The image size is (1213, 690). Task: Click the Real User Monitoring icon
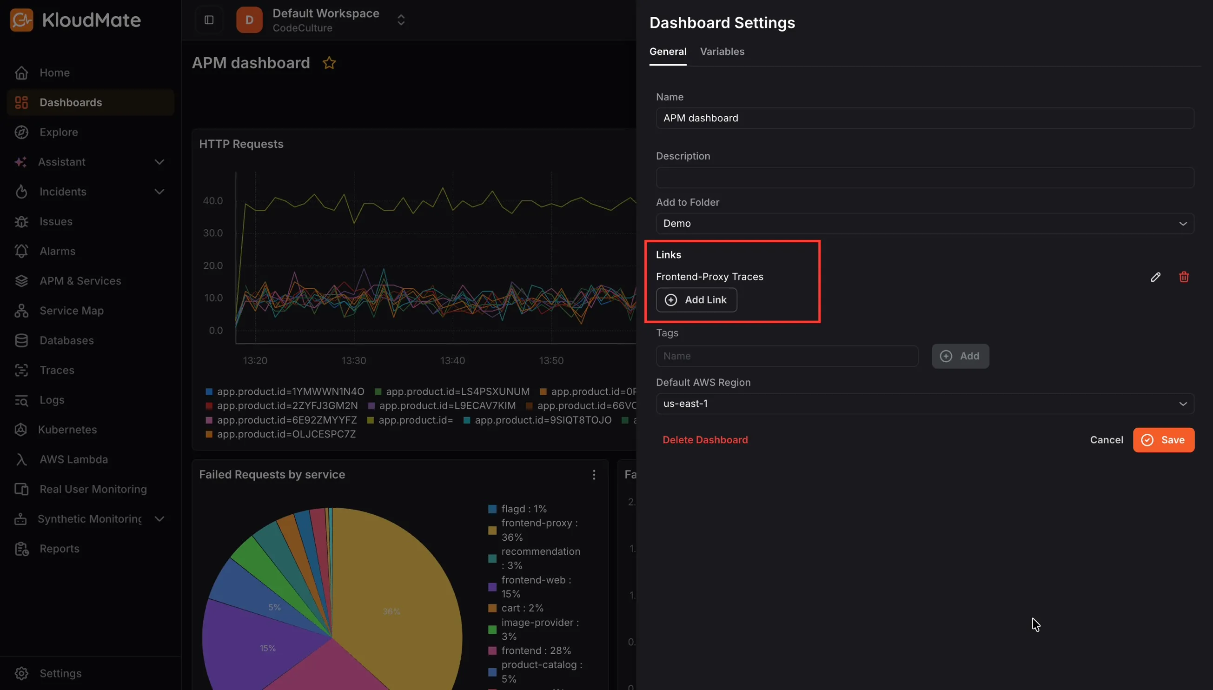21,489
